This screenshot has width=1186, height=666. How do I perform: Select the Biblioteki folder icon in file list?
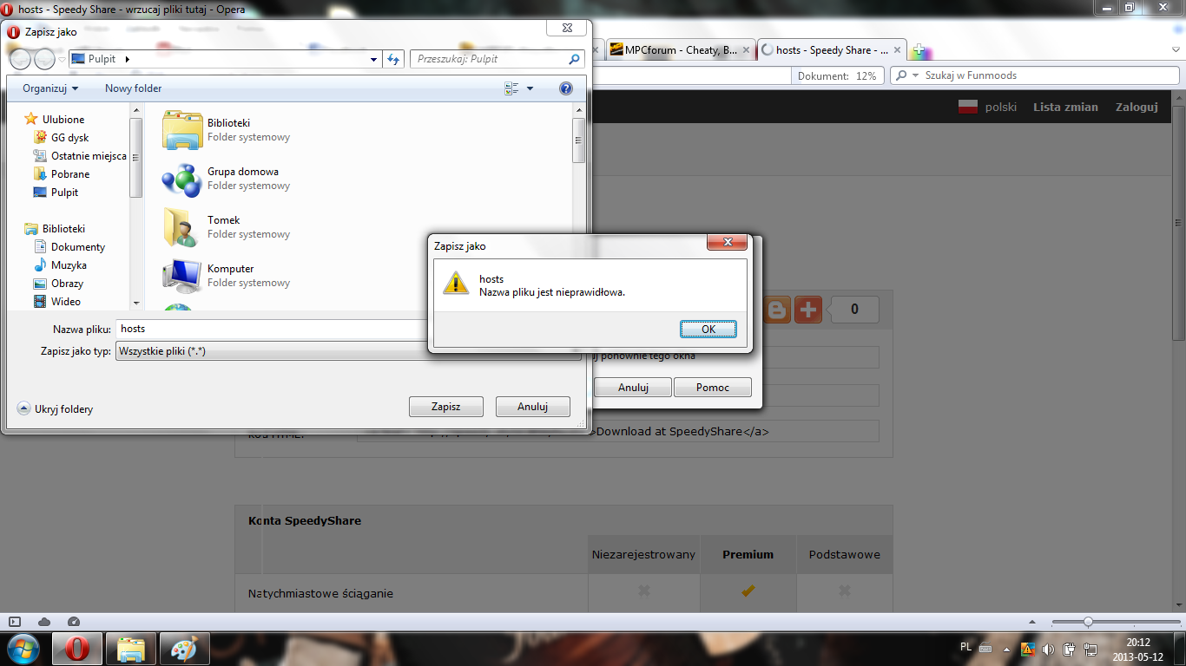point(182,130)
